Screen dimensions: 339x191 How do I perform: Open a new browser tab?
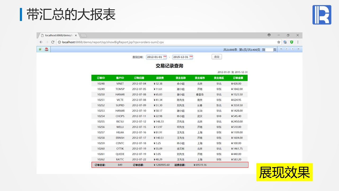[x=83, y=36]
